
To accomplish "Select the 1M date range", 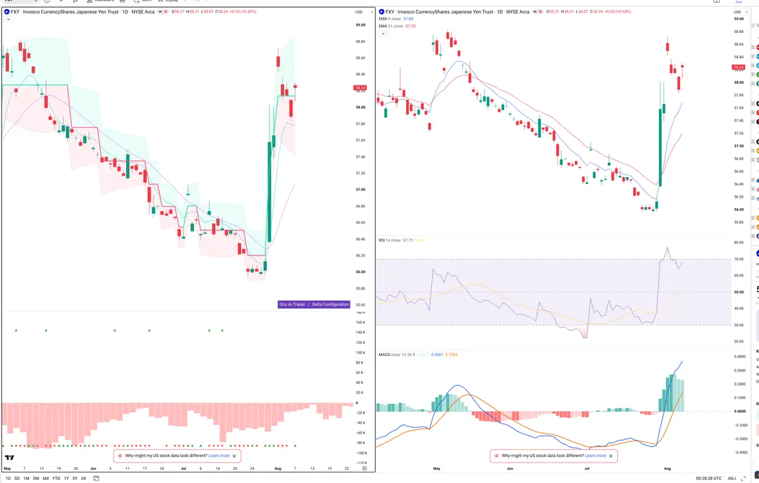I will tap(26, 479).
